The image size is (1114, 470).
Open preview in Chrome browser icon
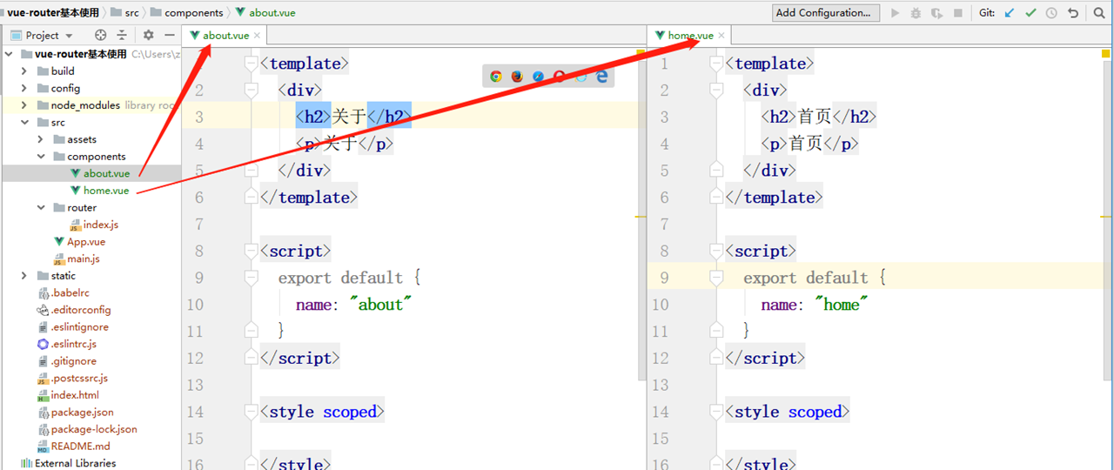pos(496,76)
